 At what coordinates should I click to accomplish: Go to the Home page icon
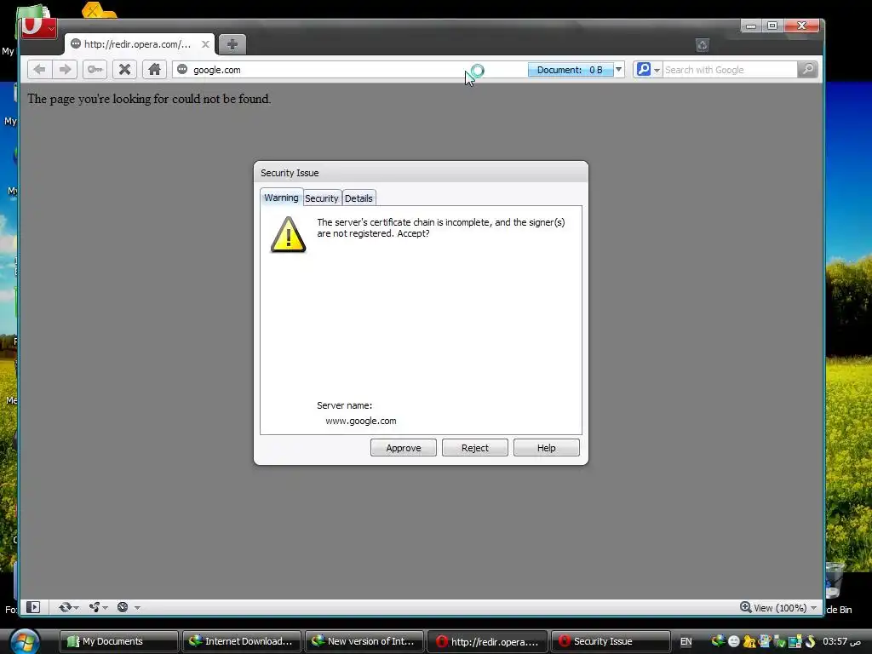pos(155,70)
